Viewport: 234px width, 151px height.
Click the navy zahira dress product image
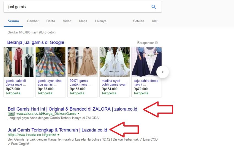coord(146,62)
